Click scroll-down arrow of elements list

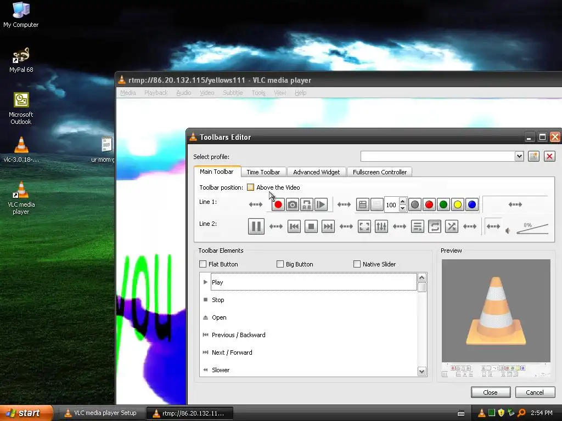[x=422, y=372]
